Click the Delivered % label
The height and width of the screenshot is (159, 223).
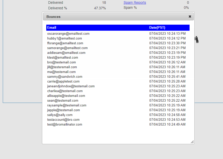click(x=58, y=8)
